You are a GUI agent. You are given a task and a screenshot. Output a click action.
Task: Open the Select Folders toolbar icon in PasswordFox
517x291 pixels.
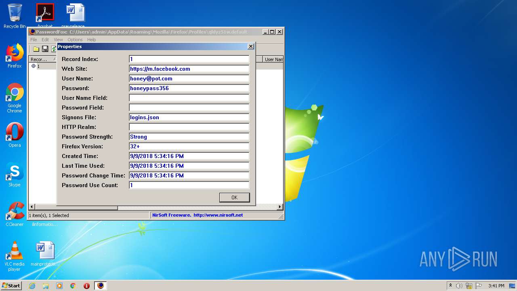(36, 49)
